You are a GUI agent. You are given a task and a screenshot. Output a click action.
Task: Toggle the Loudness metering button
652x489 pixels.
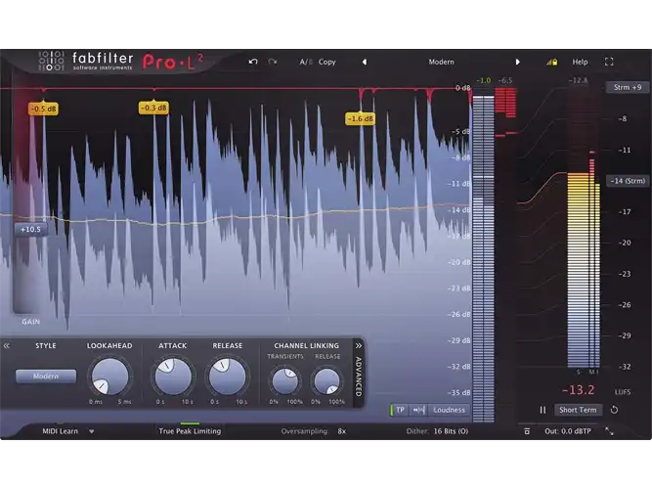[x=449, y=410]
